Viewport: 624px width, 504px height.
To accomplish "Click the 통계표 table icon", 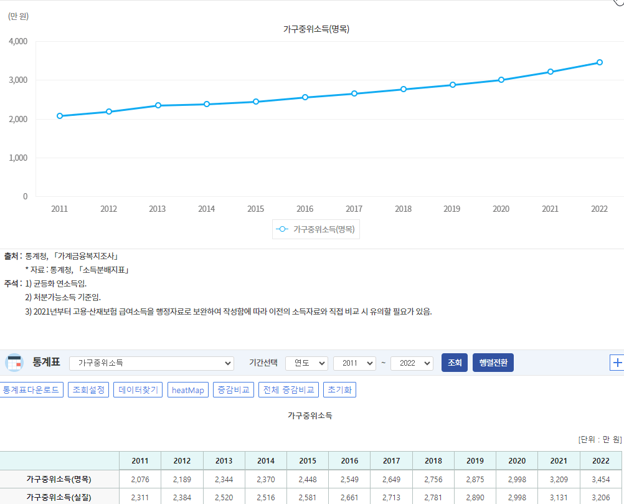I will point(14,363).
